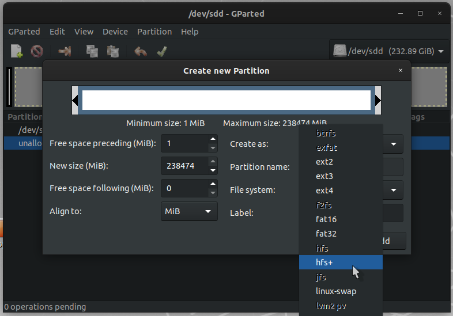Click the Paste partition toolbar icon

[x=112, y=51]
